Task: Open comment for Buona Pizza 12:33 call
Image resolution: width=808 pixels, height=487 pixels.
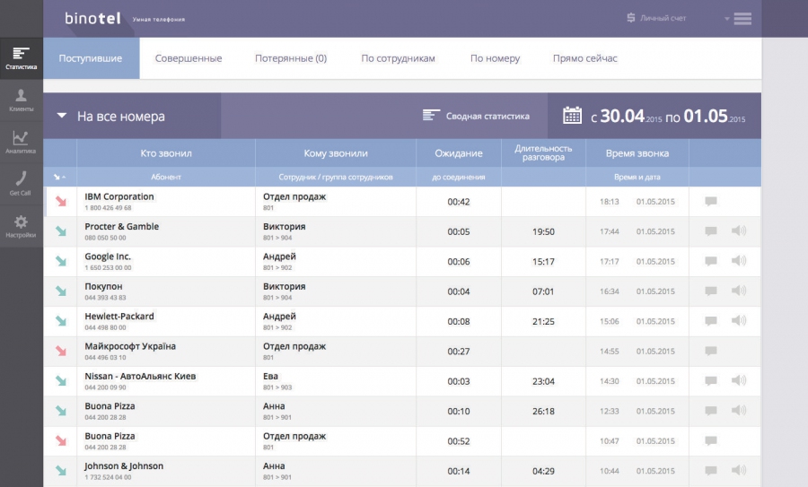Action: [711, 410]
